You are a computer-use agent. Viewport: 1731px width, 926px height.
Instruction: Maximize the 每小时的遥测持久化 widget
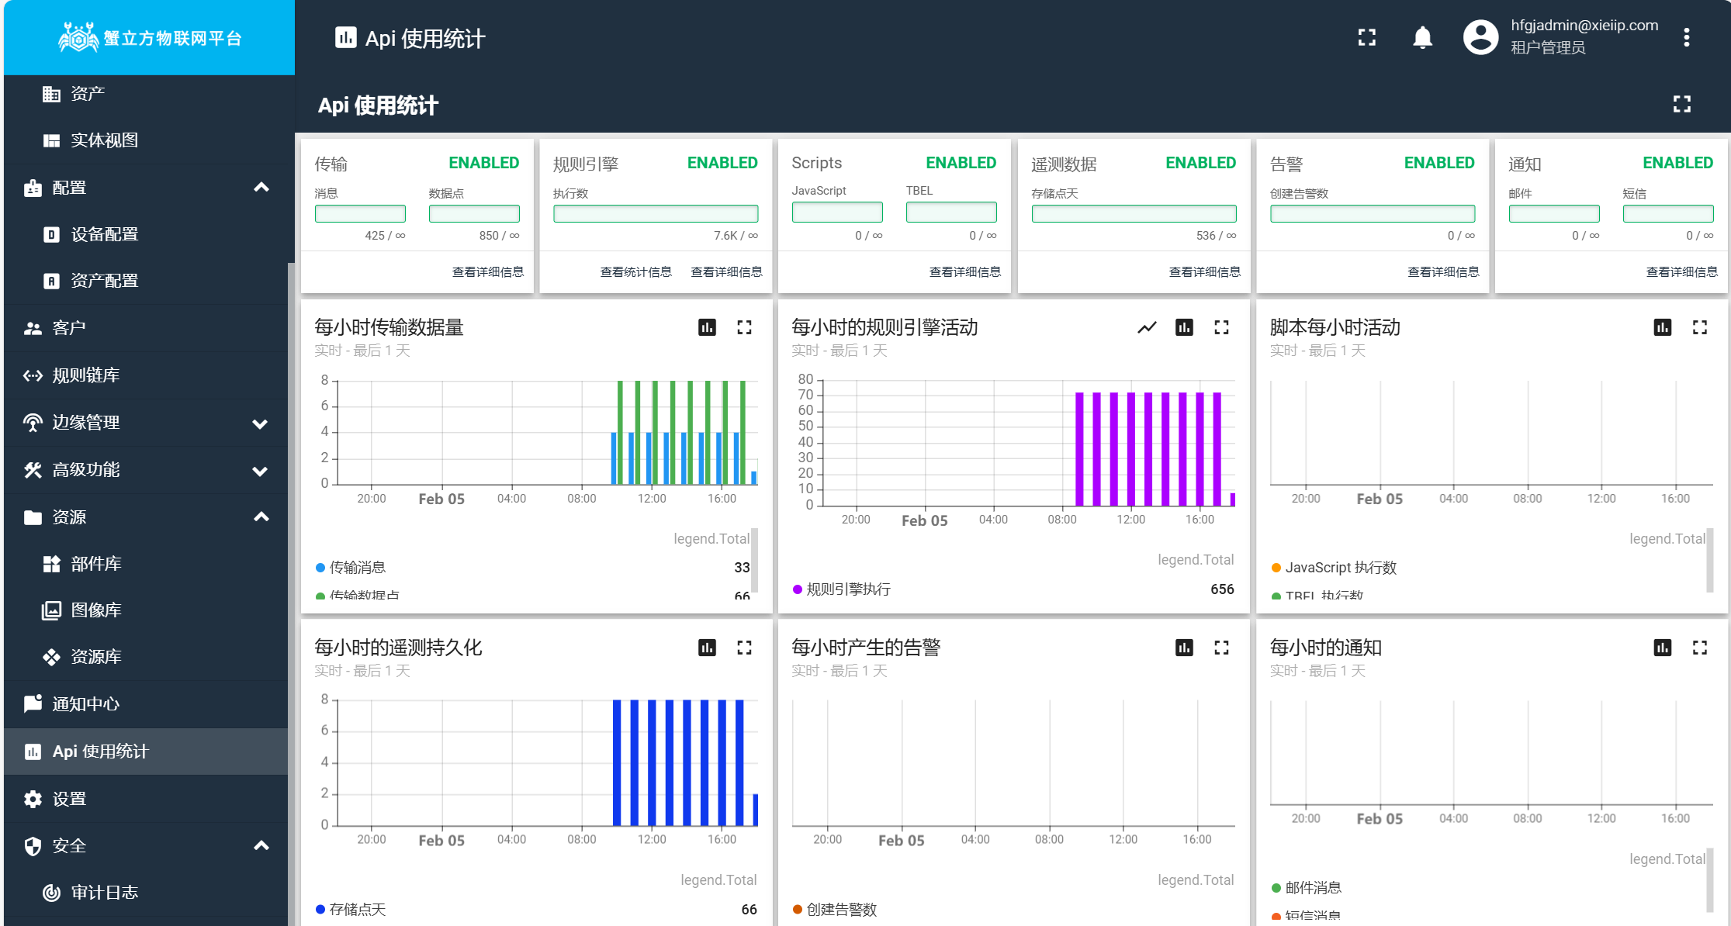(744, 648)
